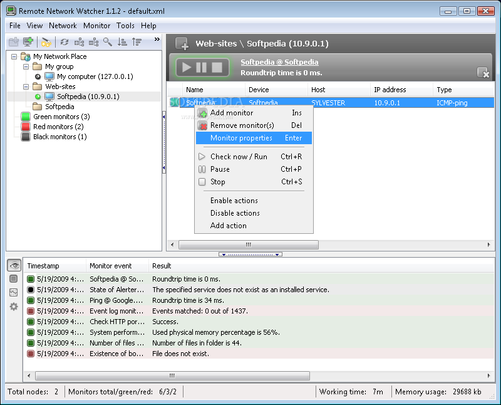Image resolution: width=501 pixels, height=405 pixels.
Task: Click the add group folder toolbar icon
Action: (14, 42)
